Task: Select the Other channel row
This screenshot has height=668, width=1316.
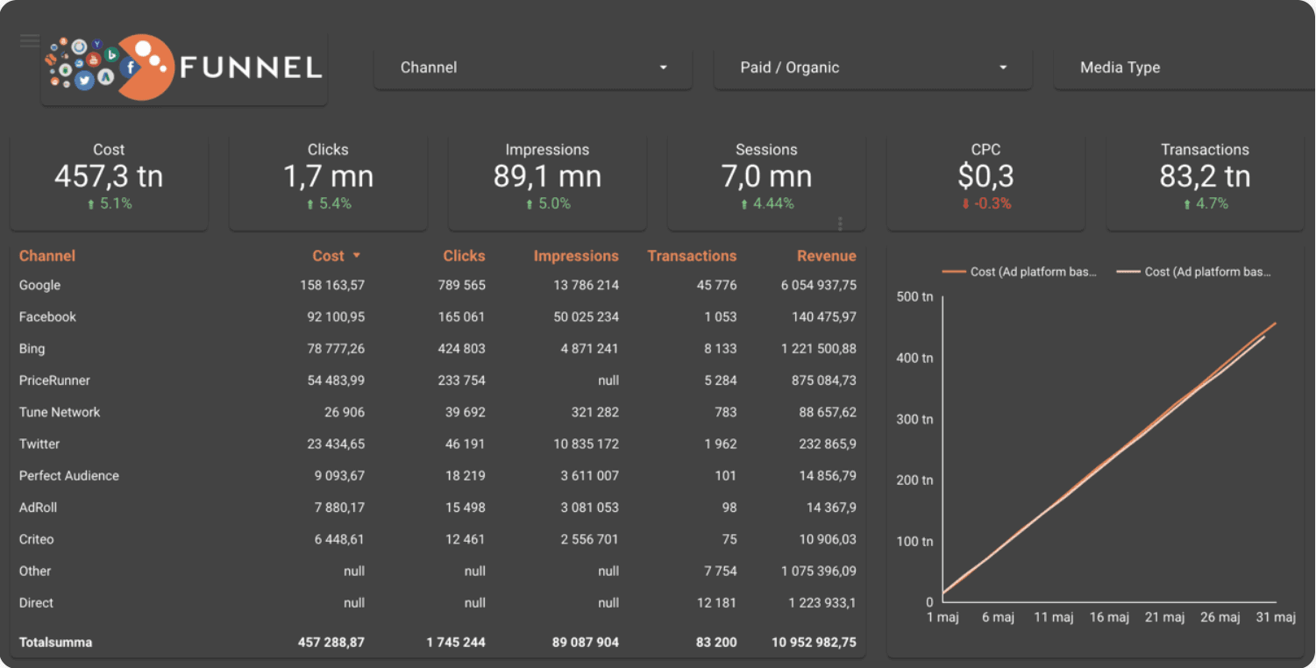Action: pyautogui.click(x=437, y=571)
